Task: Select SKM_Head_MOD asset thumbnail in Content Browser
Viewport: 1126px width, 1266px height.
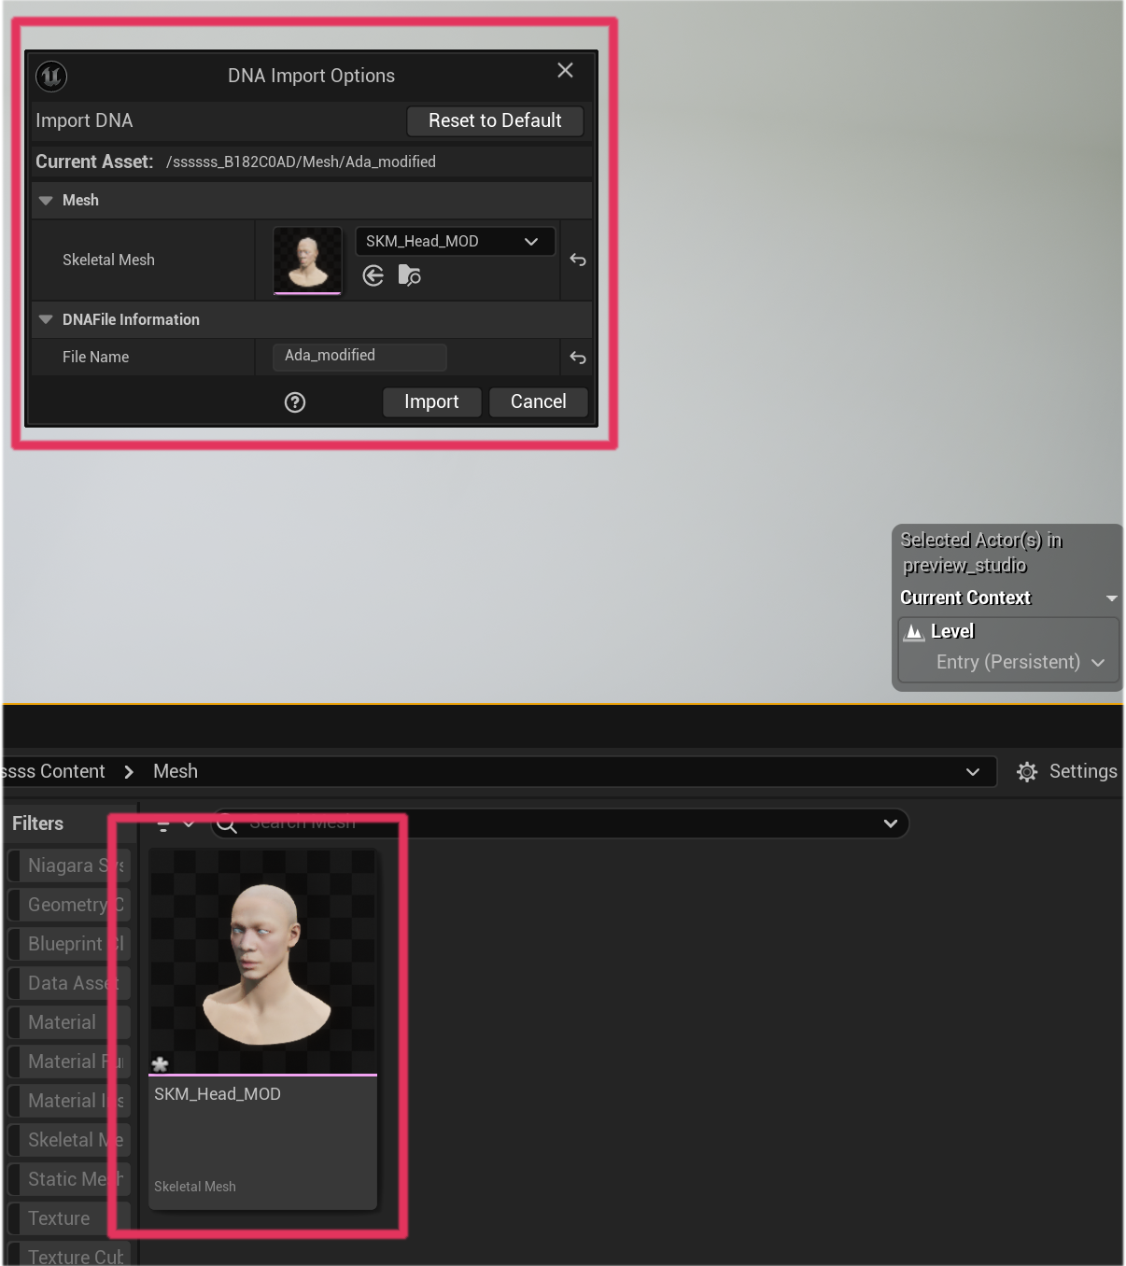Action: click(263, 963)
